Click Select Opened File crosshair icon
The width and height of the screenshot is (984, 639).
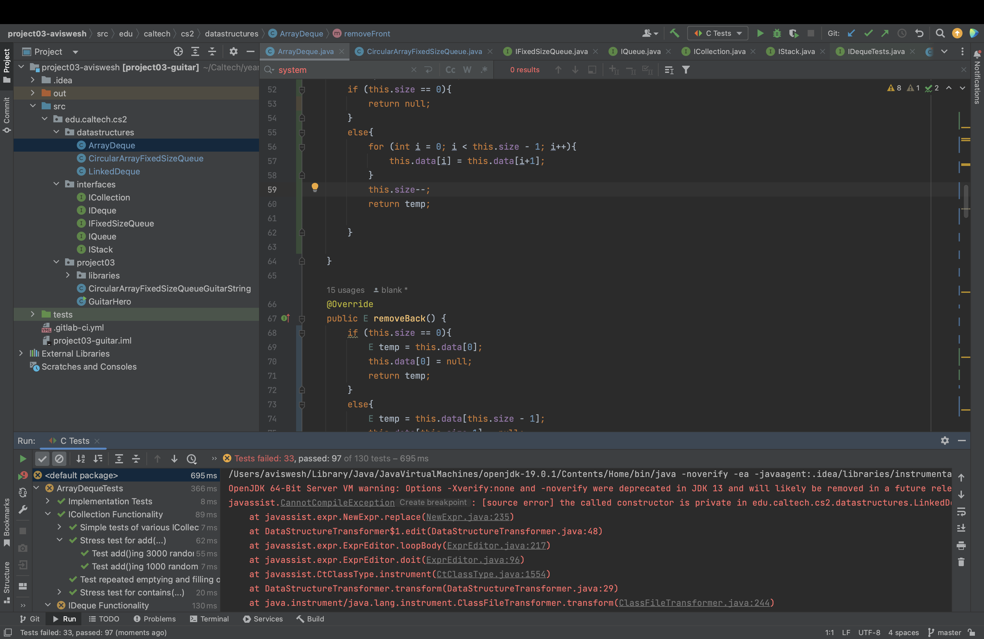(x=178, y=52)
